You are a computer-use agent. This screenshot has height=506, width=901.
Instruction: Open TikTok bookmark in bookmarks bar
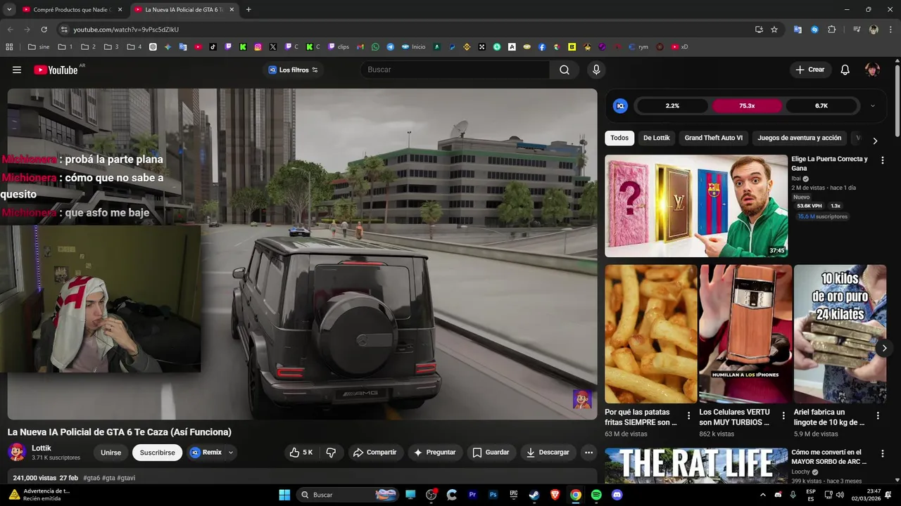coord(213,47)
